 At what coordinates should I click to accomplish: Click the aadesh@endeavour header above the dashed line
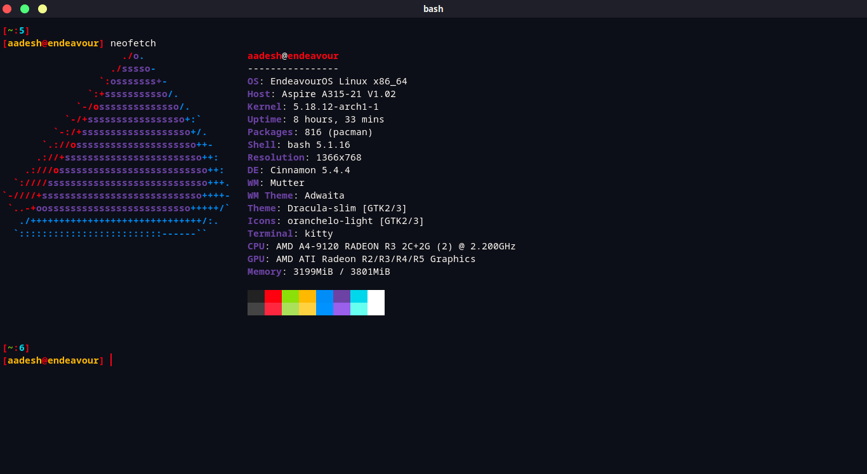point(293,56)
